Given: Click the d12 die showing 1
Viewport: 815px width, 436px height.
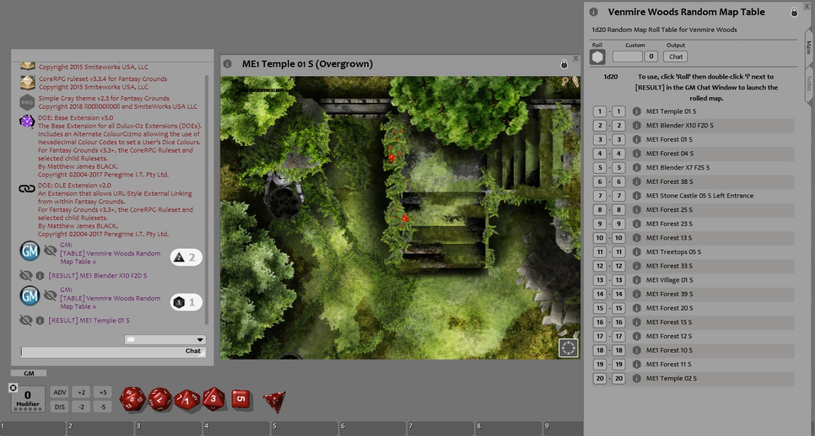Looking at the screenshot, I should coord(187,399).
